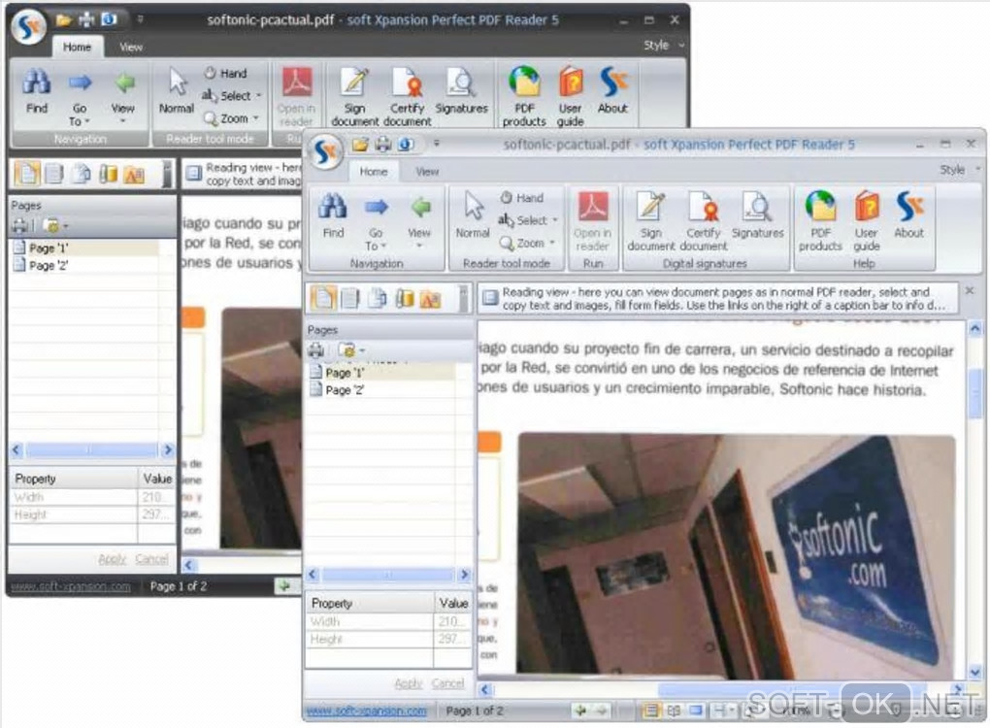The height and width of the screenshot is (728, 990).
Task: Open Signatures in the back dark window
Action: pos(462,92)
